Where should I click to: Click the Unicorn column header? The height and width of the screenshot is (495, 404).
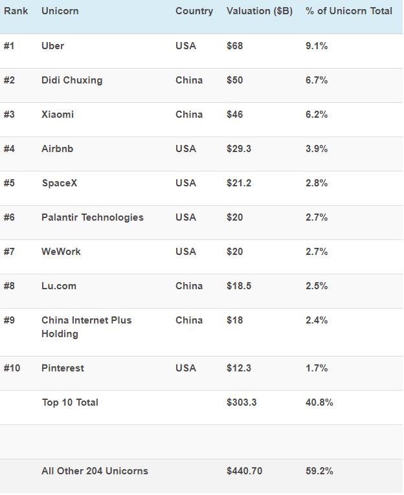click(60, 11)
